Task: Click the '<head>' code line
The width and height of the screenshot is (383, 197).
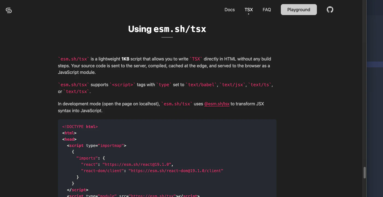Action: click(69, 139)
